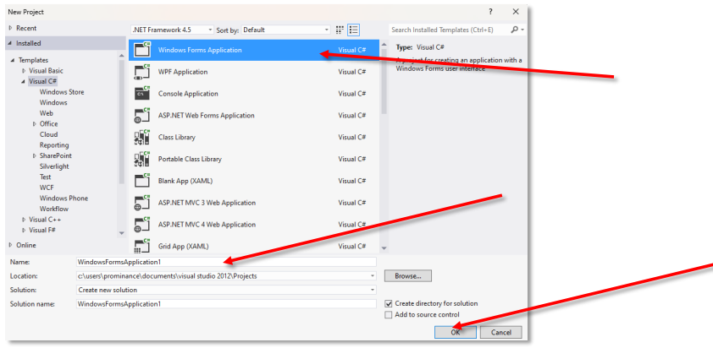
Task: Switch to small icons view
Action: (x=340, y=30)
